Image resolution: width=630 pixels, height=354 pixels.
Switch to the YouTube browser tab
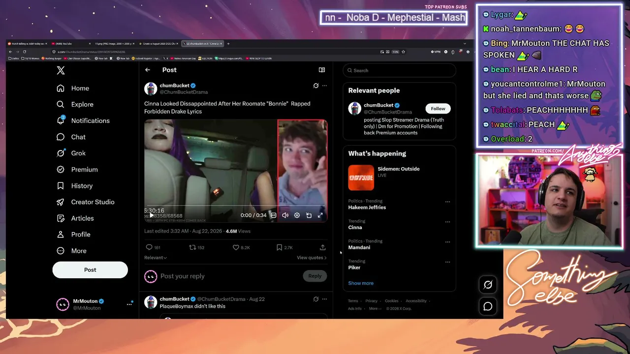(x=71, y=44)
